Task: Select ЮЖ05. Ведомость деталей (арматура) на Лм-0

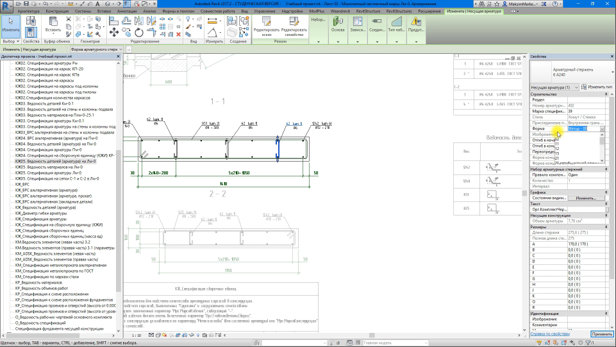Action: click(x=55, y=162)
